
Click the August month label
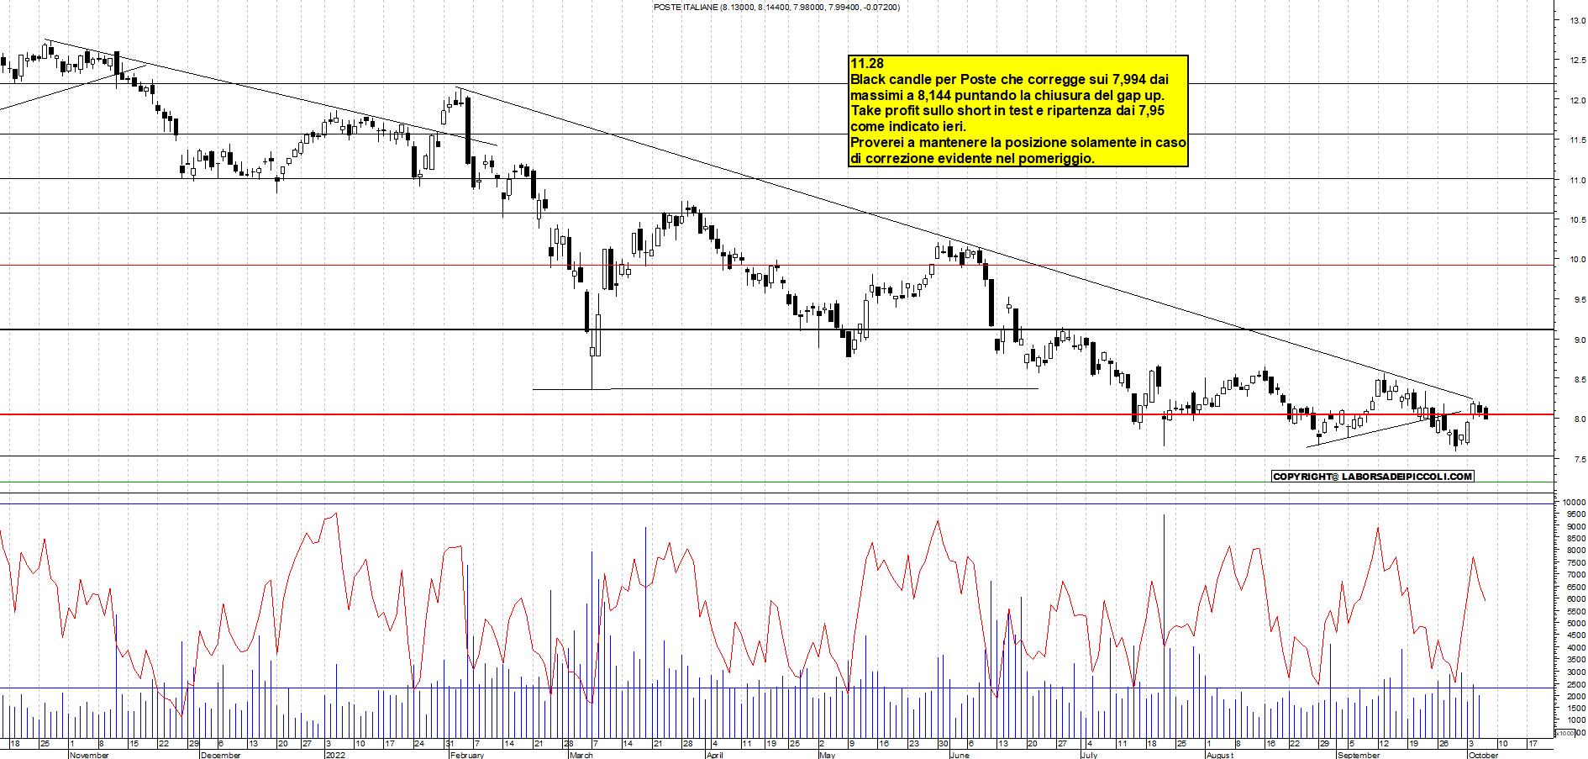pyautogui.click(x=1220, y=755)
